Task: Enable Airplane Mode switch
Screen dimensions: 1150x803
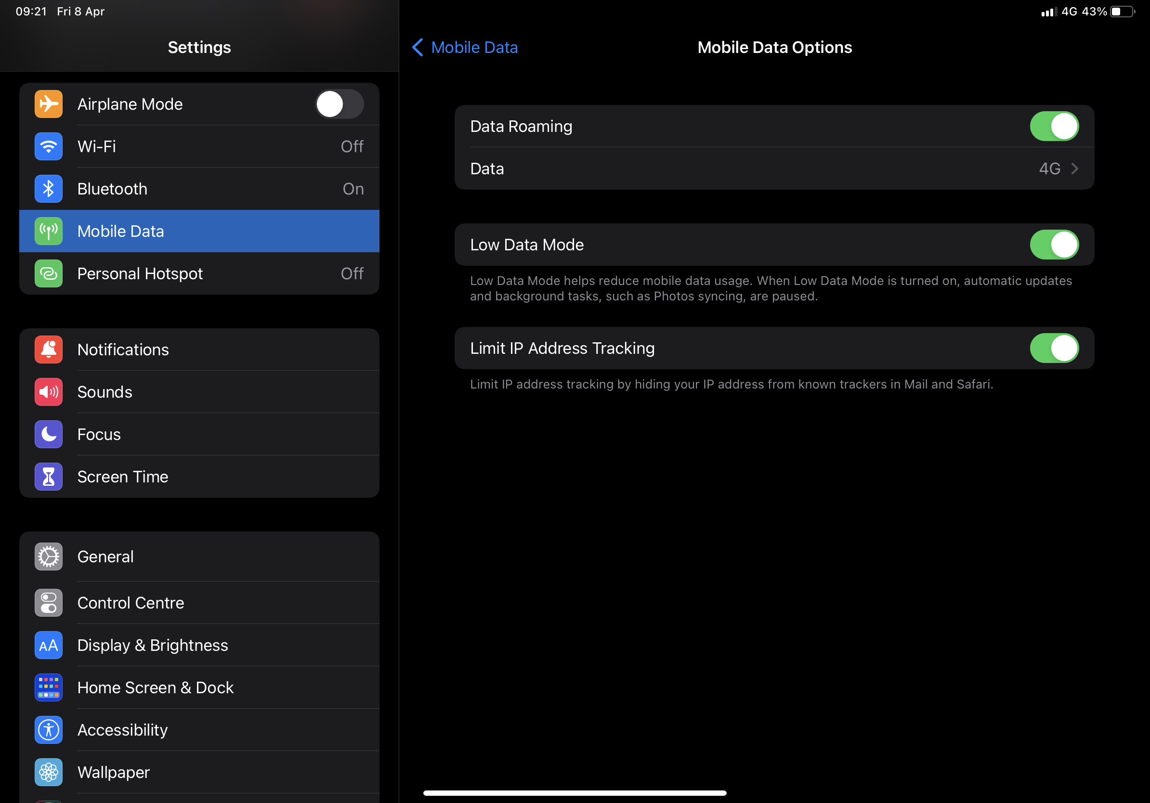Action: 339,104
